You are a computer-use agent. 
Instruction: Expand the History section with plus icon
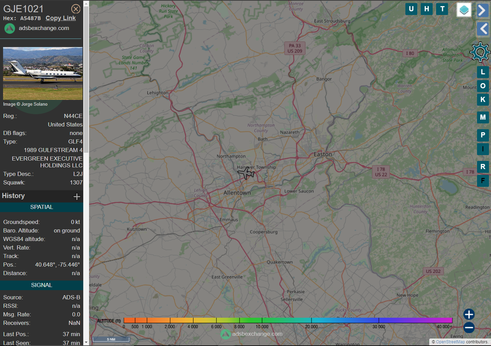77,196
